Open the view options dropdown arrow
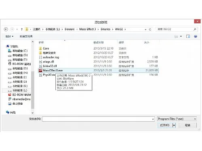The height and width of the screenshot is (151, 202). 181,36
